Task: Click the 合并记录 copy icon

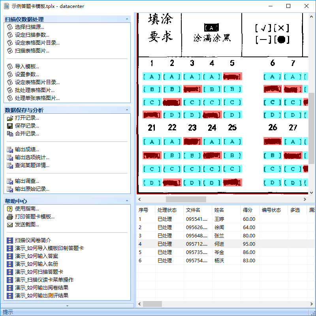Action: click(9, 134)
